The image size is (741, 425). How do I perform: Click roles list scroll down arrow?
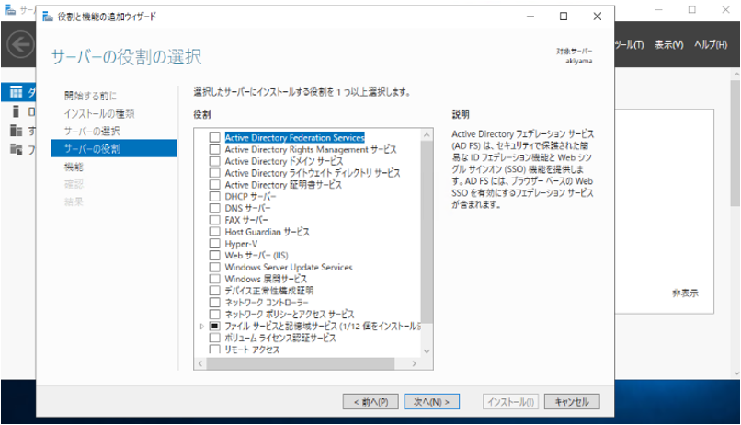tap(427, 351)
